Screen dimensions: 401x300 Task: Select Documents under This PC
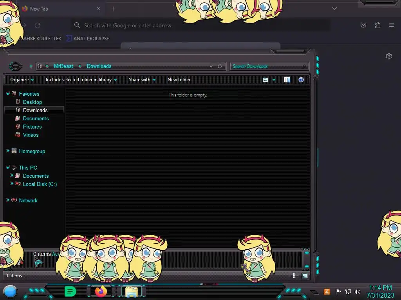36,176
